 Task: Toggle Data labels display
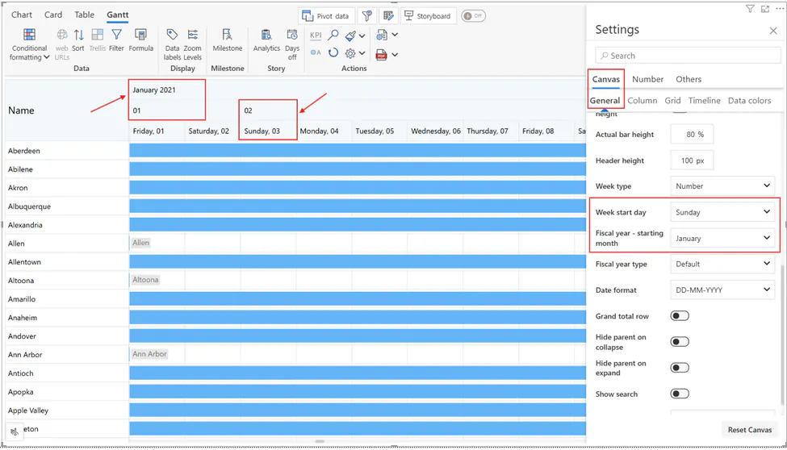click(x=172, y=36)
